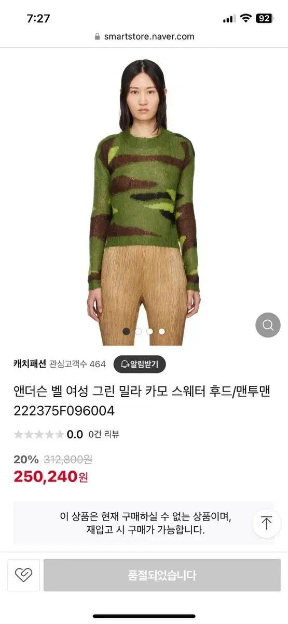Tap the magnifier zoom icon on product image
Image resolution: width=288 pixels, height=624 pixels.
coord(268,326)
